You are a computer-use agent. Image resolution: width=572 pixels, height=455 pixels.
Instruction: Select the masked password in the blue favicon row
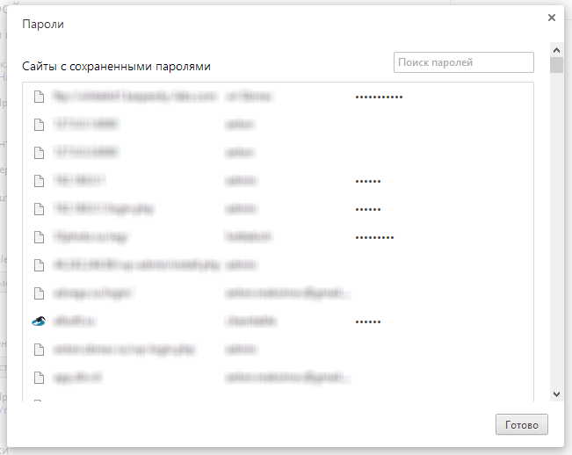pos(368,321)
